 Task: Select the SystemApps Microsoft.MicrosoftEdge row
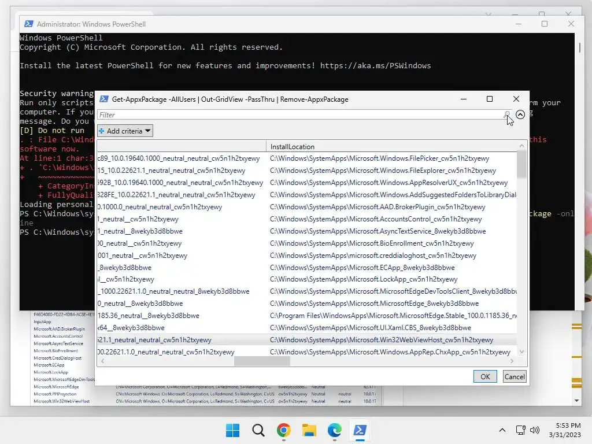[x=306, y=303]
